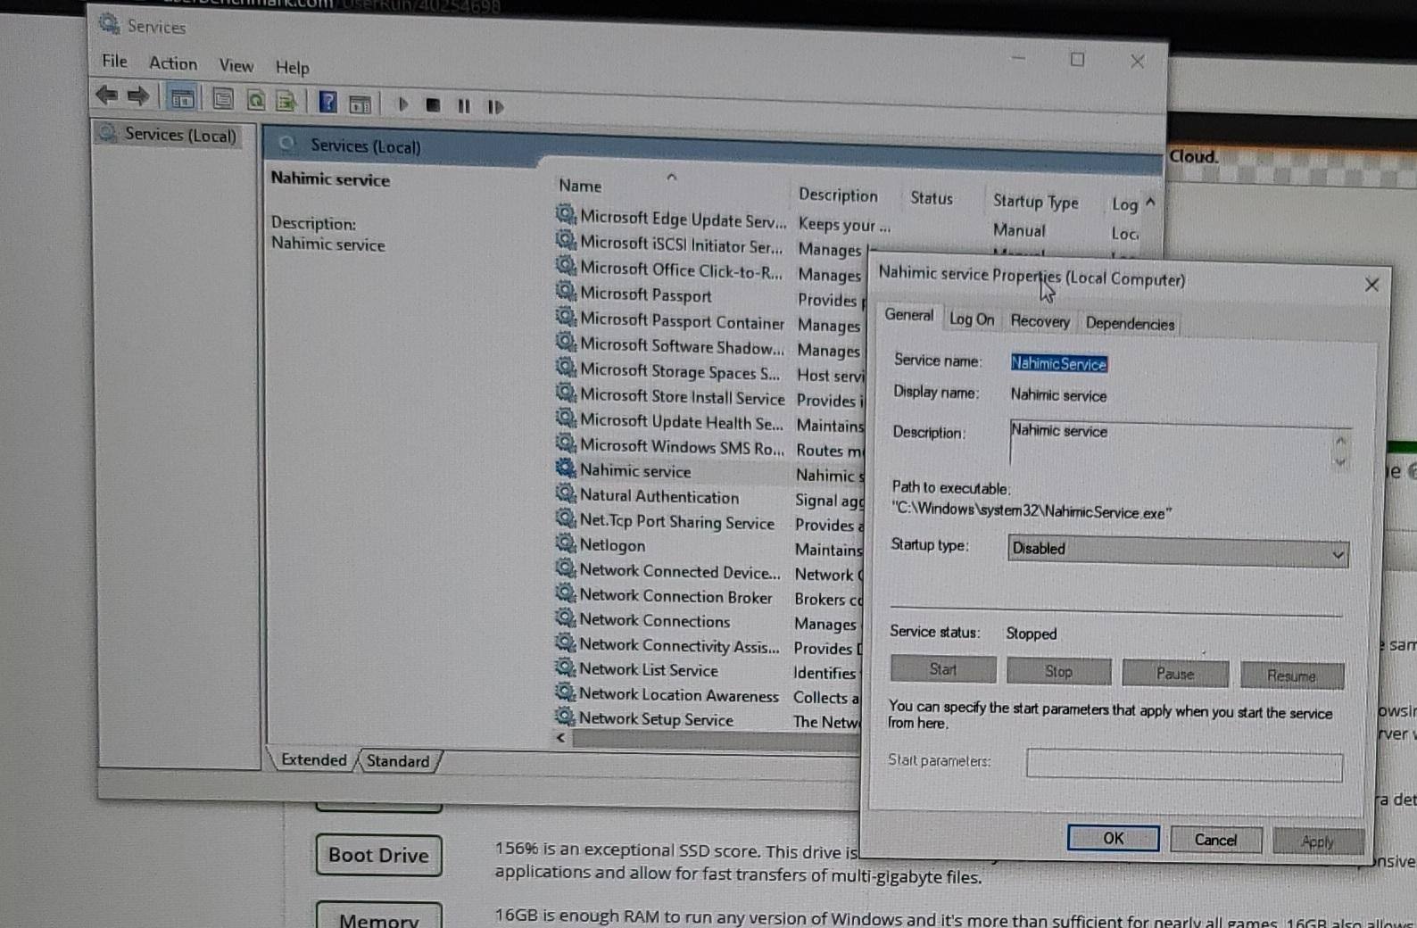Image resolution: width=1417 pixels, height=928 pixels.
Task: Click the Start parameters text field
Action: click(x=1183, y=765)
